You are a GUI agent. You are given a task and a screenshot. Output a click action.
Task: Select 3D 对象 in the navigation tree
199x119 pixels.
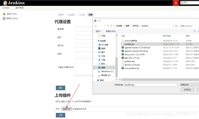(103, 45)
